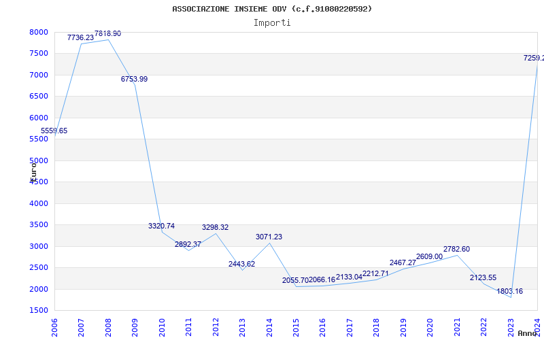The width and height of the screenshot is (544, 340).
Task: Select the 3320.74 data label
Action: (x=161, y=226)
